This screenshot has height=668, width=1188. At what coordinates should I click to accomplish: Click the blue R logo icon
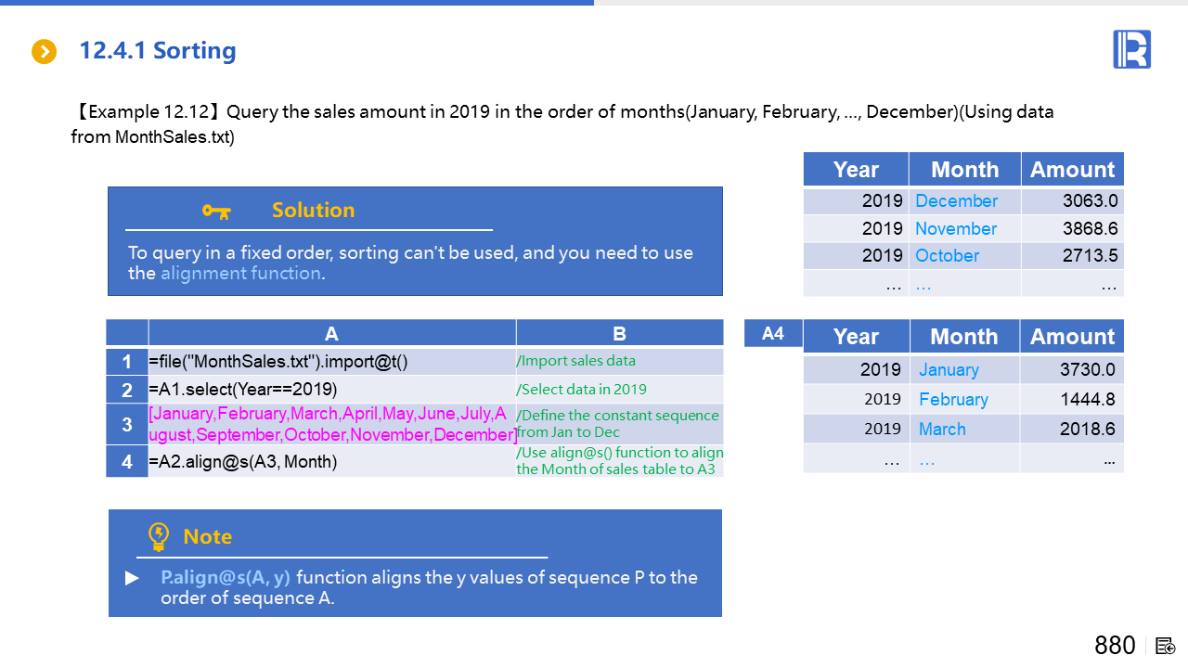click(x=1131, y=49)
